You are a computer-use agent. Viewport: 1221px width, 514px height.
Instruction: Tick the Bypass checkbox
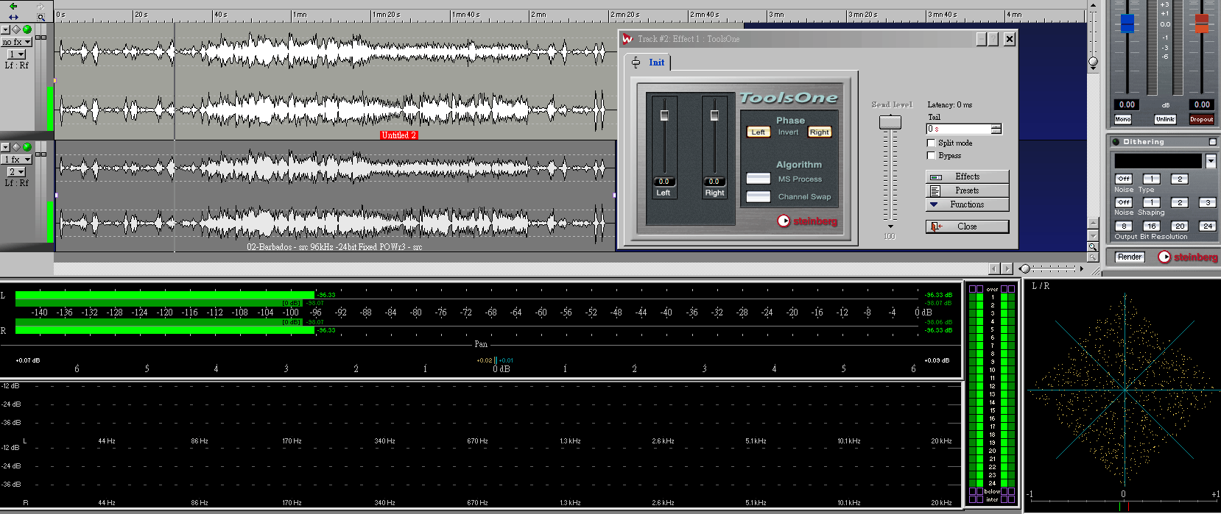931,155
